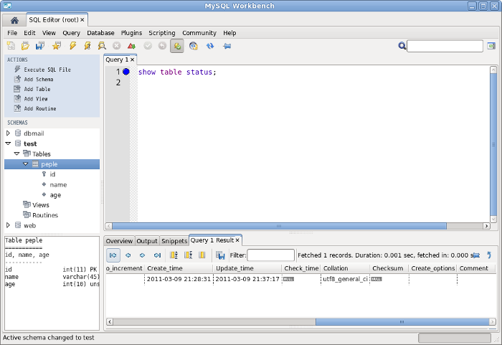Select the Views folder in tree
Screen dimensions: 502x345
pos(41,205)
